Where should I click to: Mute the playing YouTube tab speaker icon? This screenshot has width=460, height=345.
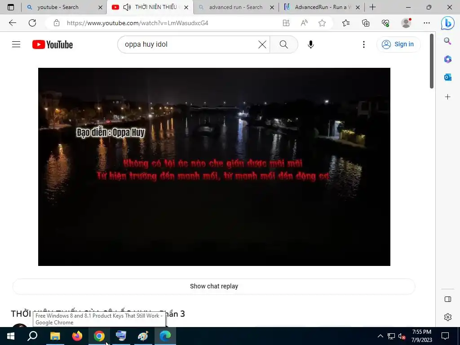[127, 7]
